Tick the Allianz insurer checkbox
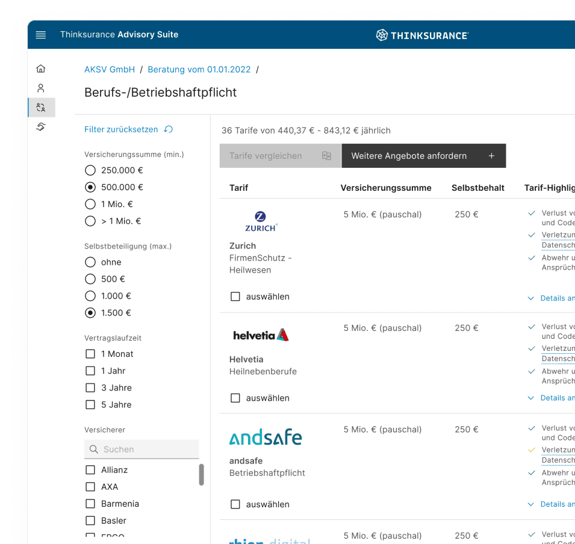This screenshot has height=544, width=575. pos(90,469)
